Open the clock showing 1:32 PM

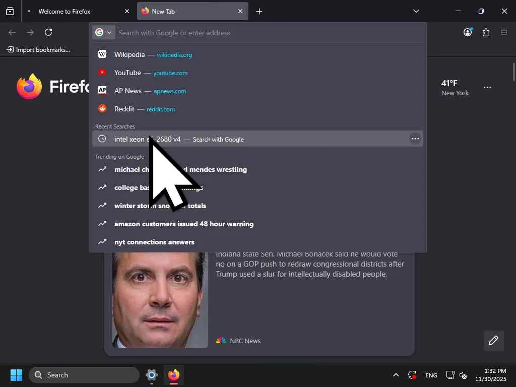491,375
